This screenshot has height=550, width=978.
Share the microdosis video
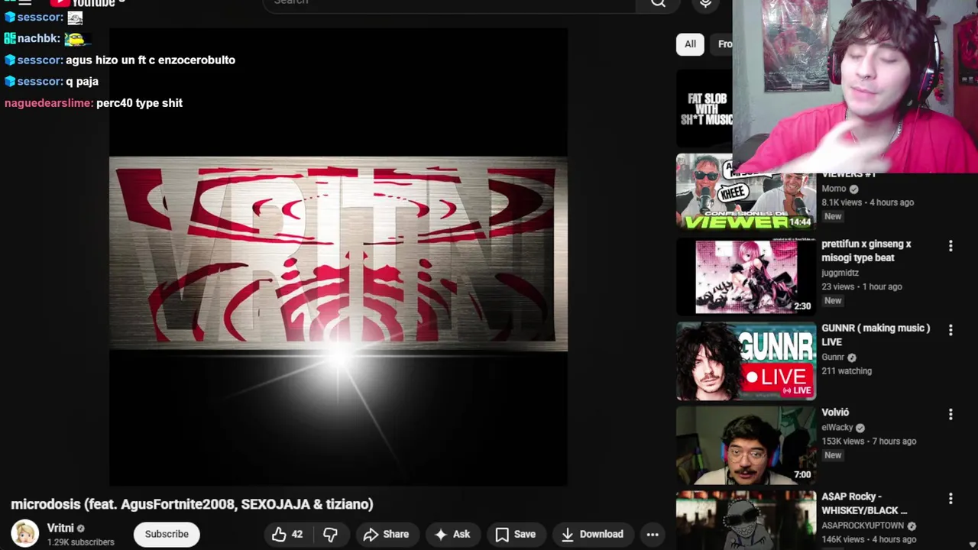click(x=386, y=534)
